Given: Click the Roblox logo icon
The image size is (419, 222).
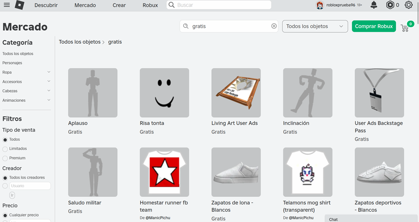Looking at the screenshot, I should coord(19,5).
